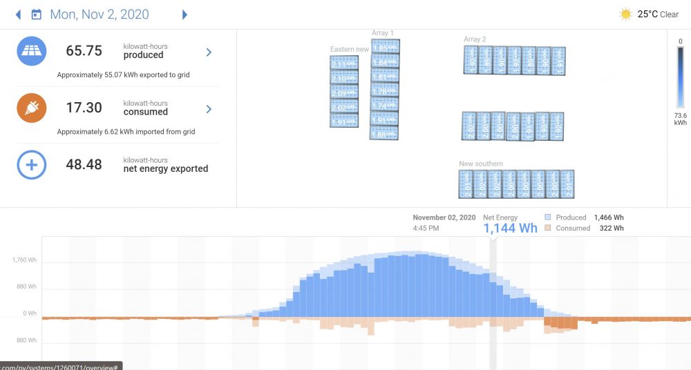The width and height of the screenshot is (691, 370).
Task: Click the Mon, Nov 2, 2020 date text
Action: coord(100,14)
